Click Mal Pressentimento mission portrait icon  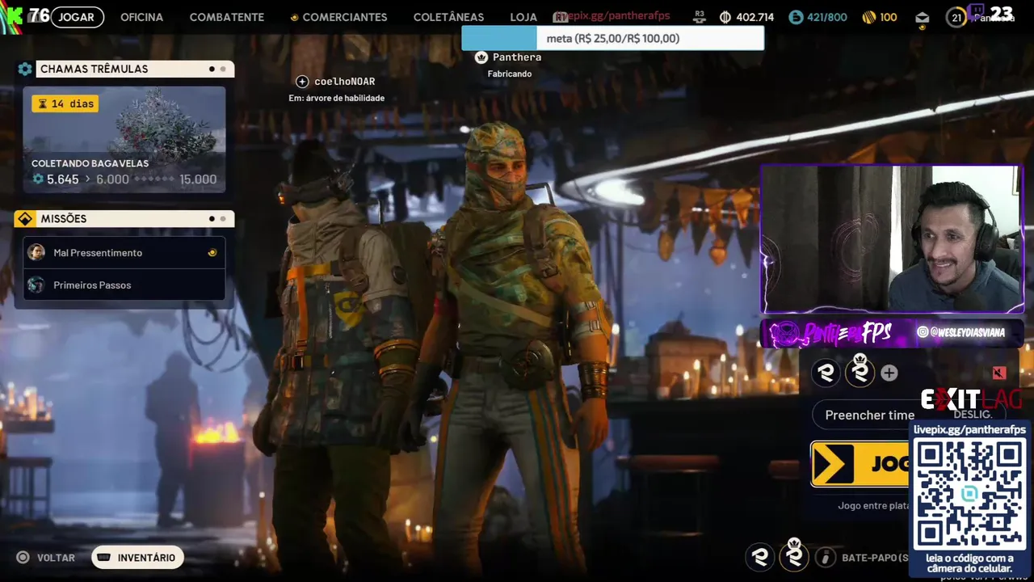36,252
